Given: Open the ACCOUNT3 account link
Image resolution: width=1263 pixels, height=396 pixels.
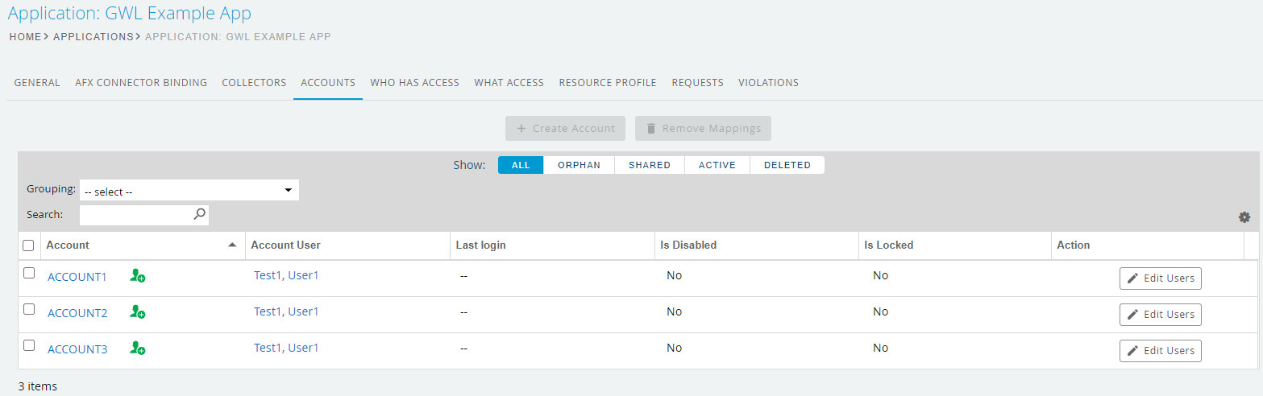Looking at the screenshot, I should point(77,349).
